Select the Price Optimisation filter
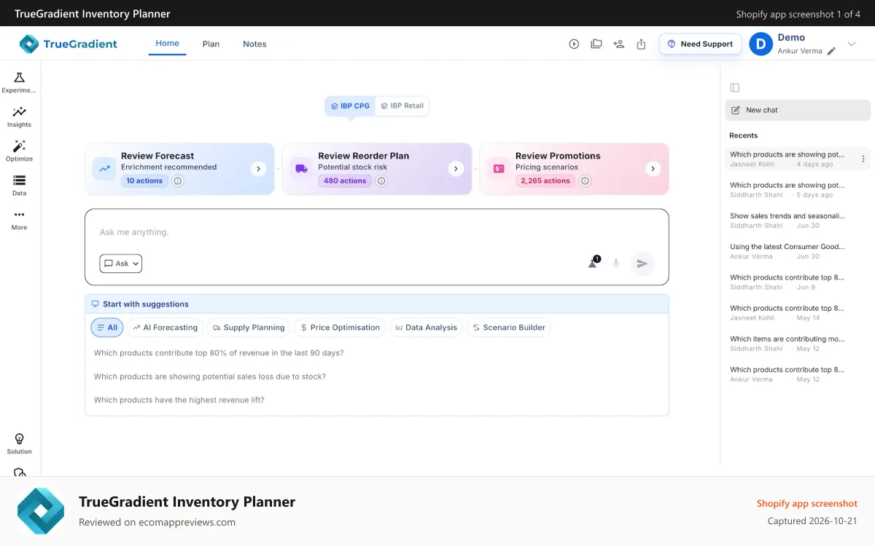The width and height of the screenshot is (875, 546). [340, 328]
